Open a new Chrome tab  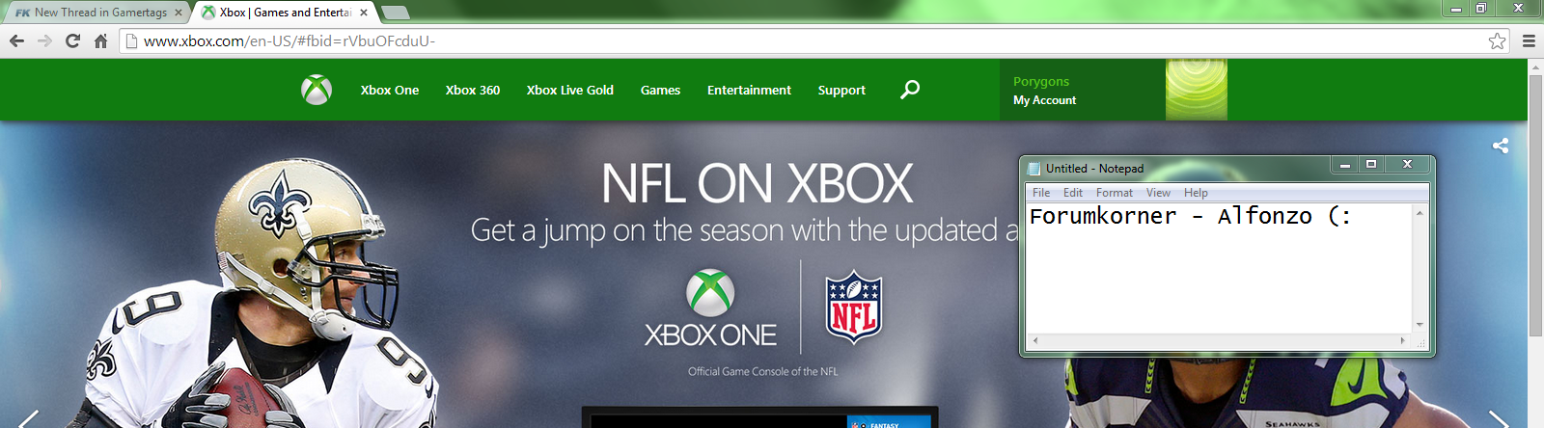click(x=396, y=13)
